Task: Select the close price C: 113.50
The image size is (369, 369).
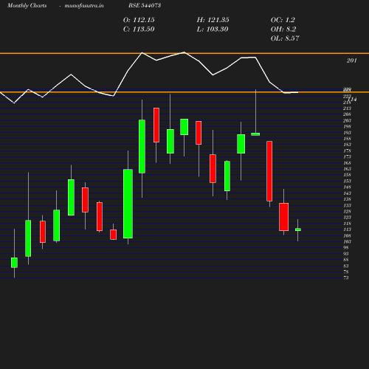Action: point(139,30)
